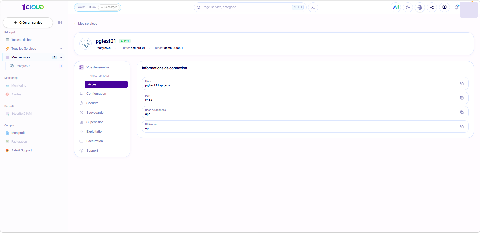Select the Accès tab
This screenshot has height=233, width=481.
[106, 84]
